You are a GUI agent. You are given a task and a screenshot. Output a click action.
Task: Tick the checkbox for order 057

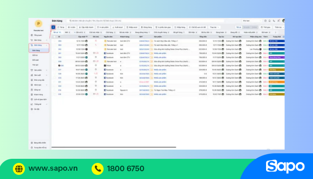pyautogui.click(x=54, y=70)
